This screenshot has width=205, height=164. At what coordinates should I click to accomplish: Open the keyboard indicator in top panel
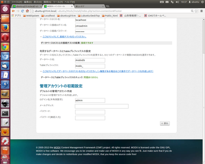[x=162, y=2]
